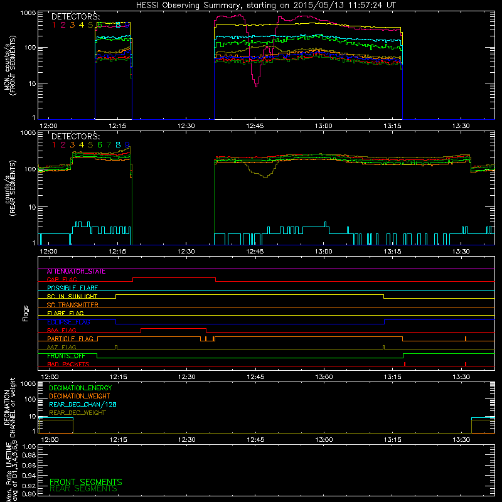Select 'counts/s (REAR SEGMENTS)' y-axis title
The image size is (502, 502).
tap(9, 188)
